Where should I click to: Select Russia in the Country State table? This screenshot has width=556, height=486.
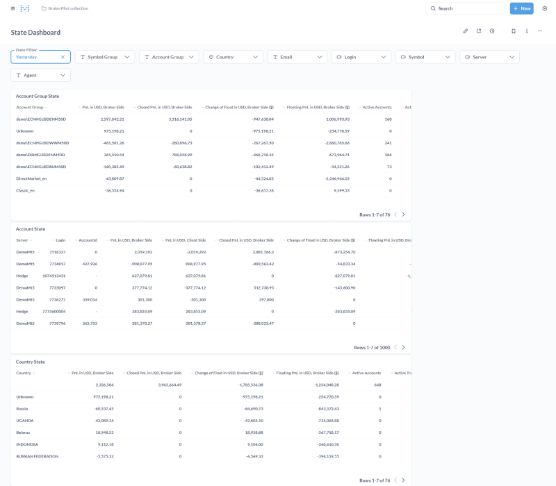(22, 408)
